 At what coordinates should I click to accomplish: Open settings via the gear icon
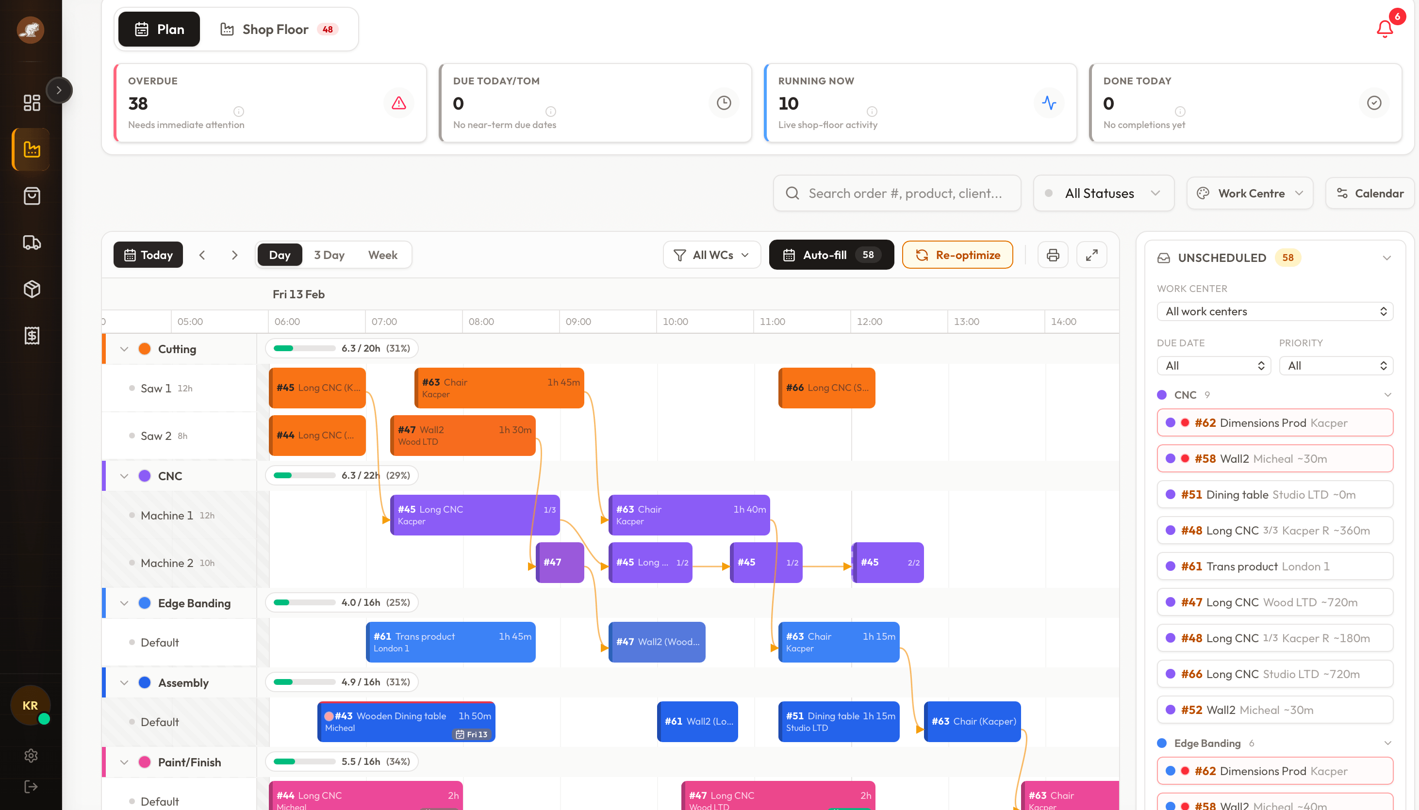pos(32,755)
